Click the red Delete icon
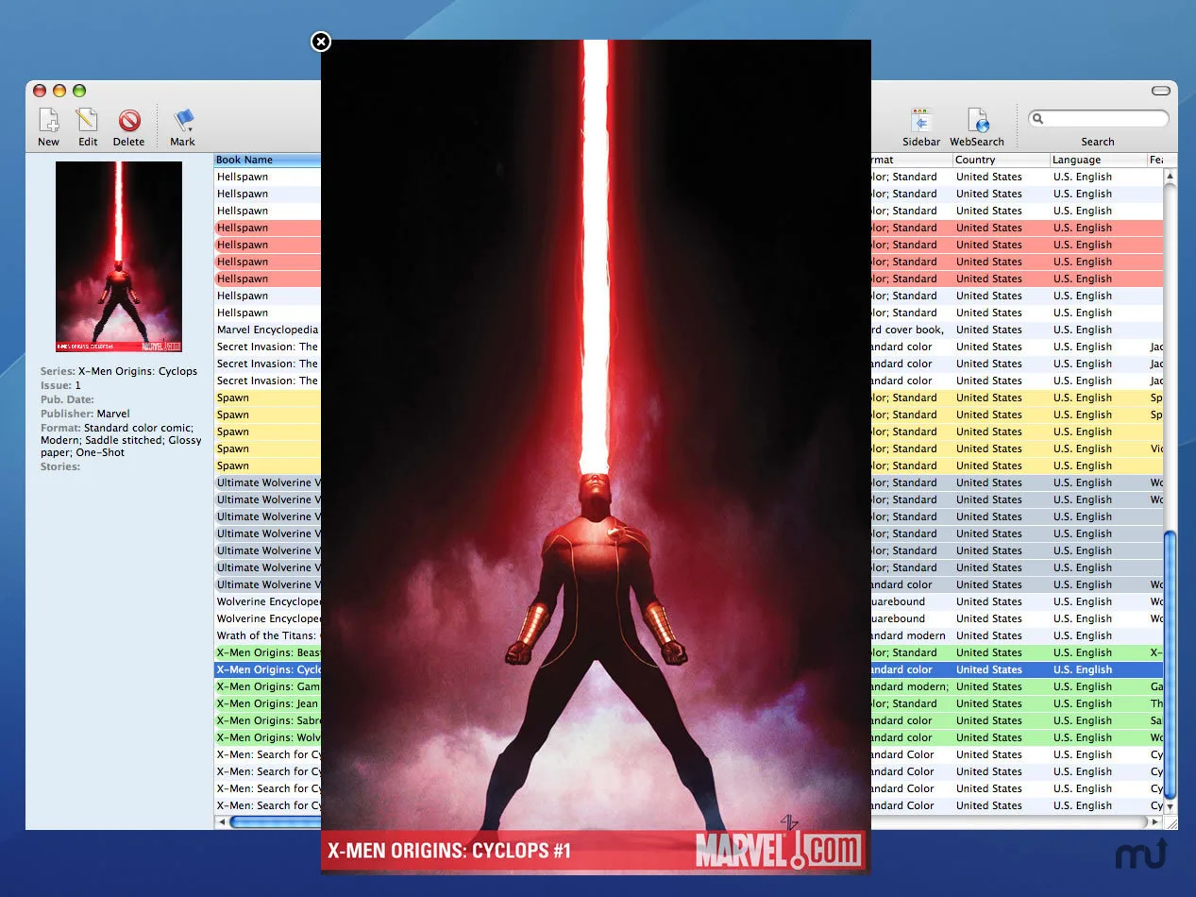The width and height of the screenshot is (1196, 897). pyautogui.click(x=129, y=121)
